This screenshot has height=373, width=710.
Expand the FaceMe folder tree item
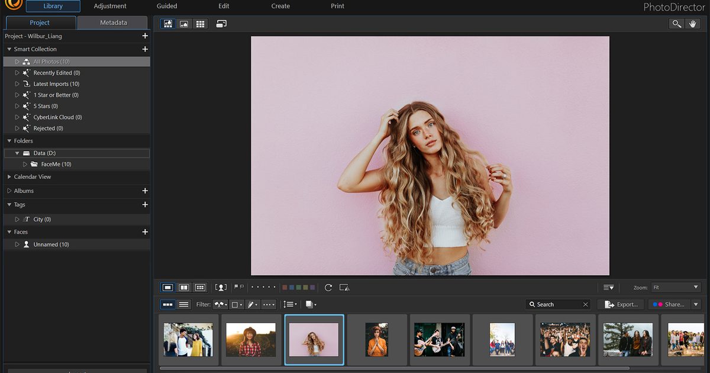point(25,164)
